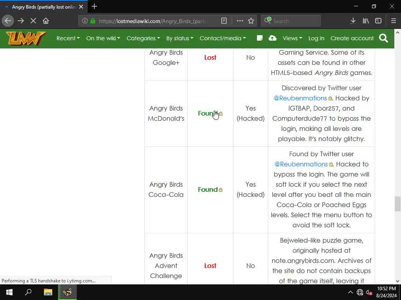Open the wiki note icon

[x=260, y=38]
